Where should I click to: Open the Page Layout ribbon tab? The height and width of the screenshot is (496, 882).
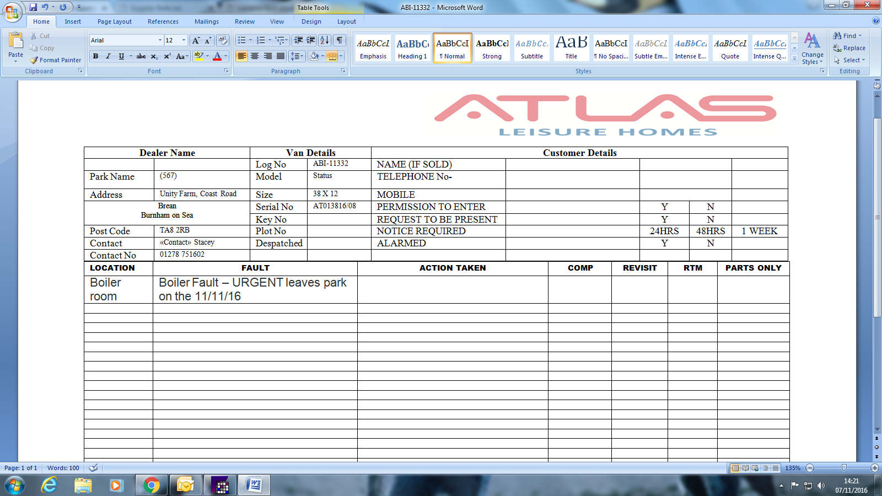pyautogui.click(x=114, y=21)
